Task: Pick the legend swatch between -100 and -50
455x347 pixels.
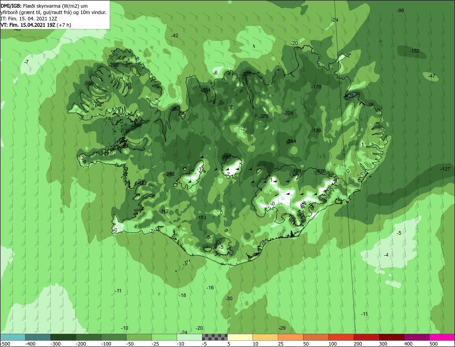Action: (x=113, y=337)
